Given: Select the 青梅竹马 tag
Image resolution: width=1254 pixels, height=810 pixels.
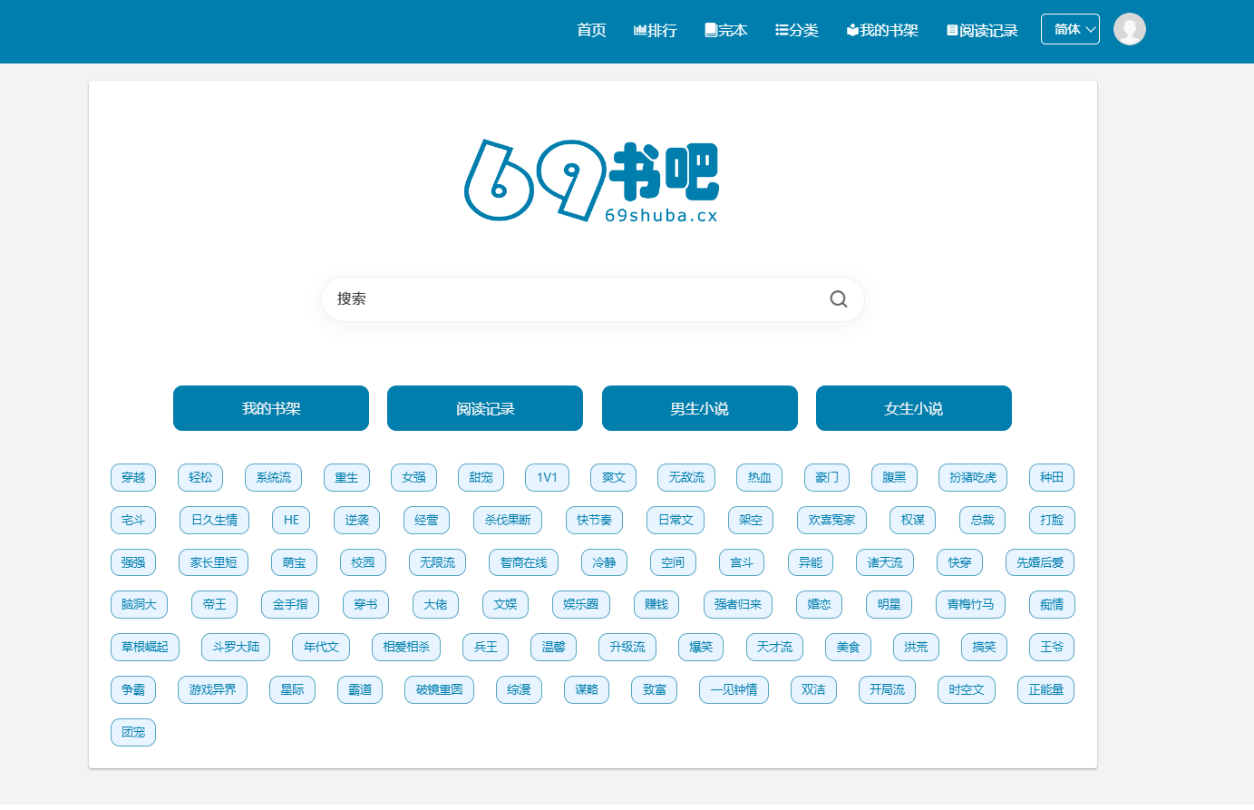Looking at the screenshot, I should tap(970, 604).
